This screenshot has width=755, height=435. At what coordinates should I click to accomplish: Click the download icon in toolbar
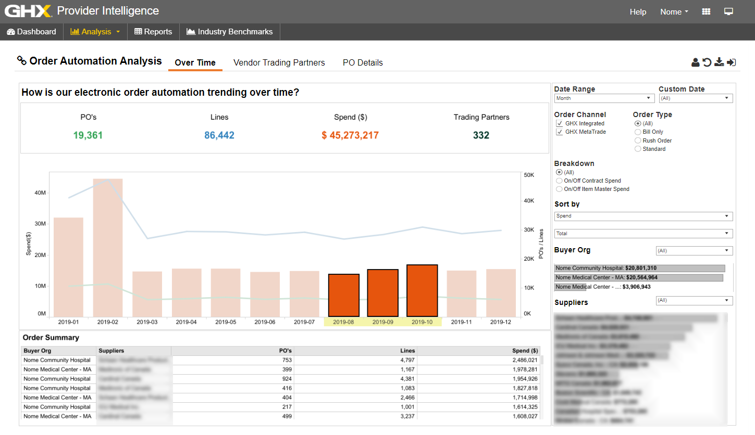click(x=719, y=62)
